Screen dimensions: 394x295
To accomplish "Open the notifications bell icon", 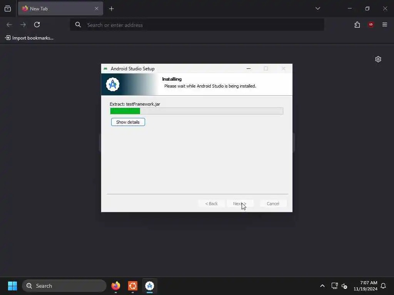I will [383, 286].
